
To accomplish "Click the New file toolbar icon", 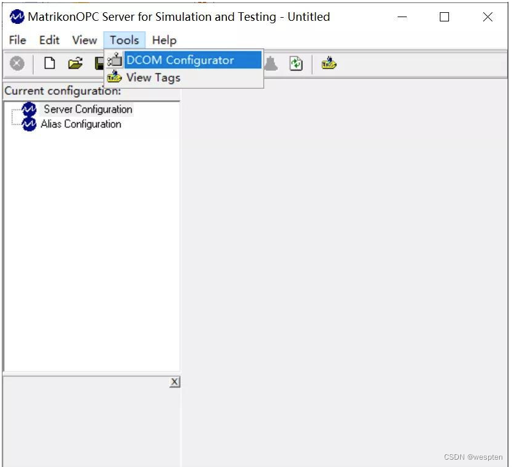I will click(50, 63).
